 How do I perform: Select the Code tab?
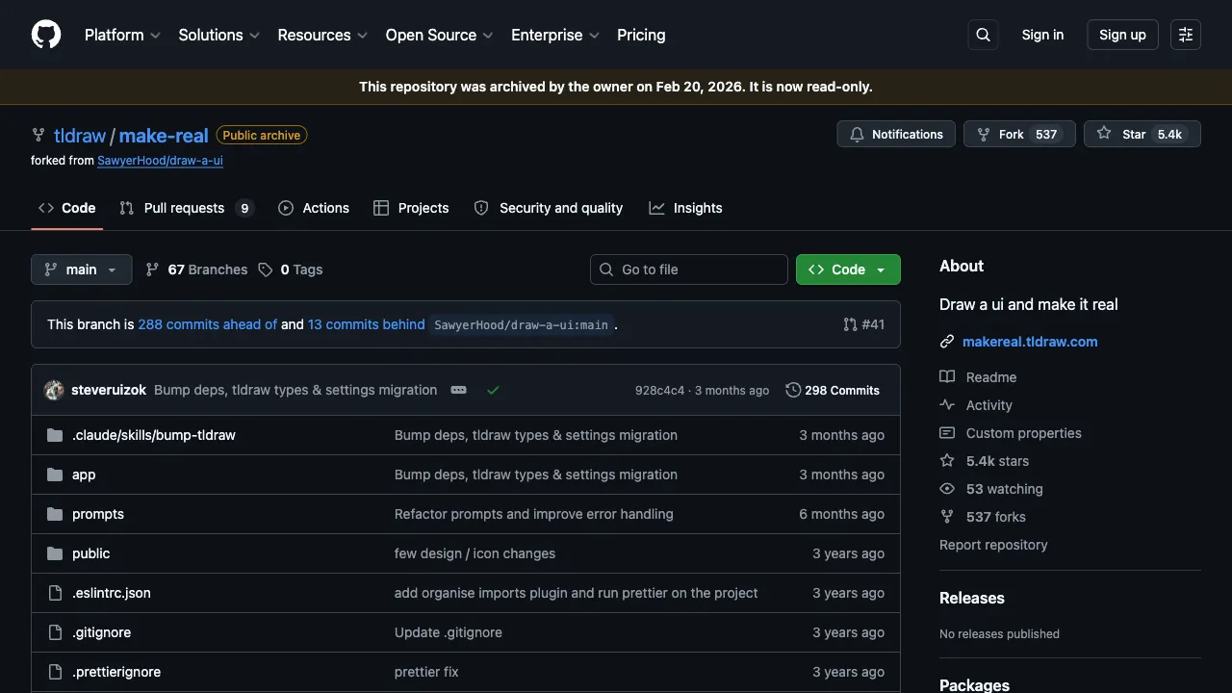coord(66,208)
